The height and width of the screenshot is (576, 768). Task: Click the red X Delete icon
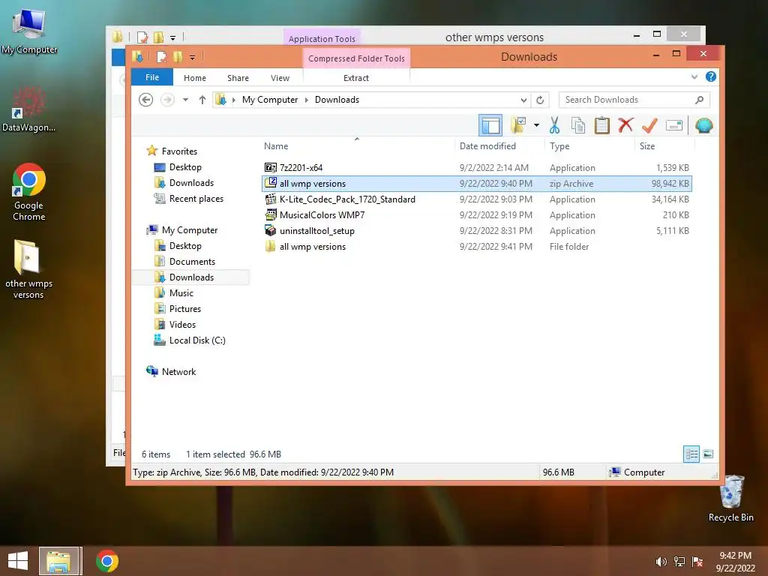click(625, 125)
